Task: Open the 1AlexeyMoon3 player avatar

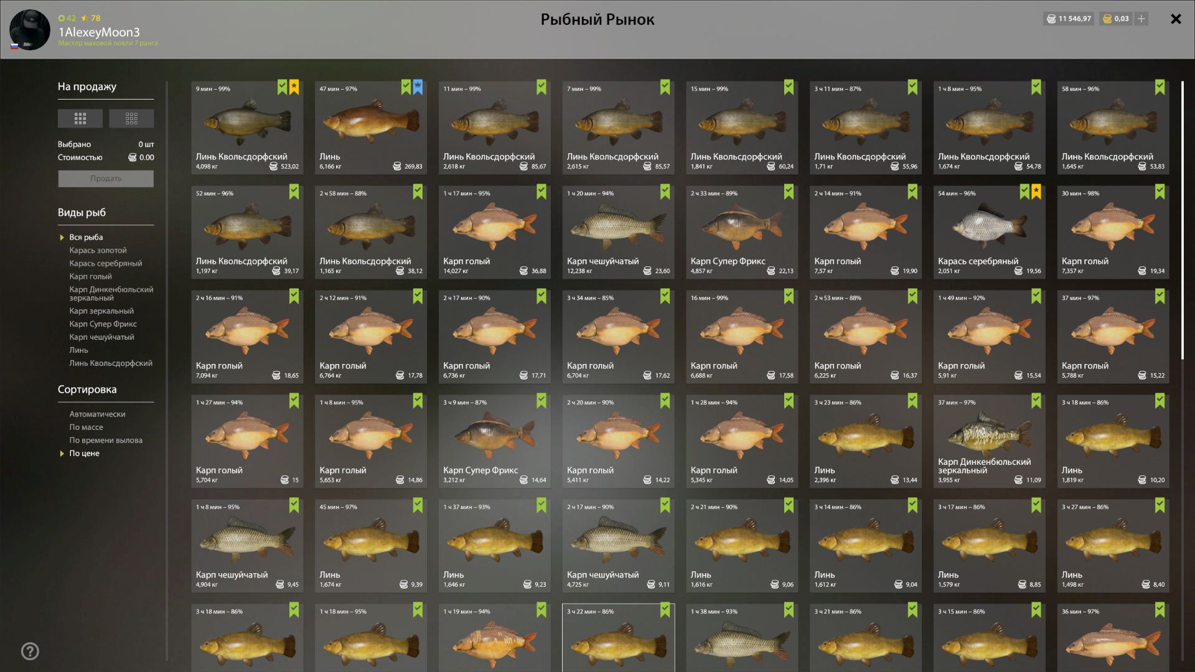Action: point(29,30)
